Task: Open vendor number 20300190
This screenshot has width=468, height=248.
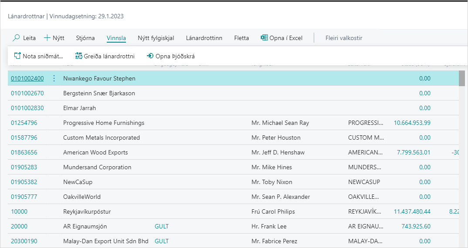Action: [x=24, y=241]
